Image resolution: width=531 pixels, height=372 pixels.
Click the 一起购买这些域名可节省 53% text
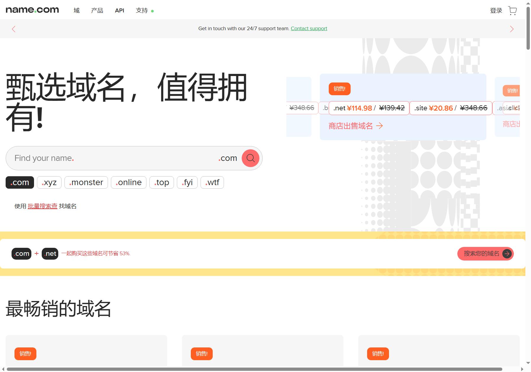96,253
